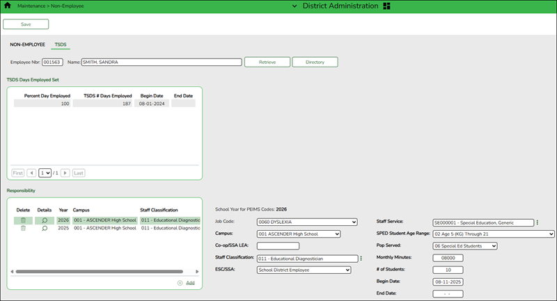View details of the 2026 responsibility row

click(45, 220)
